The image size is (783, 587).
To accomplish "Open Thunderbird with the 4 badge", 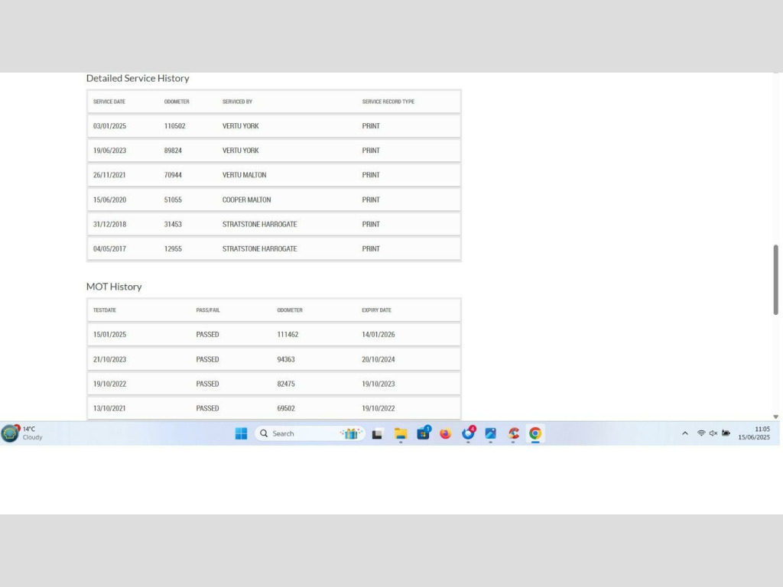I will (469, 433).
